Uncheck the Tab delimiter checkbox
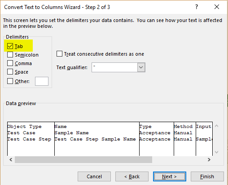The image size is (228, 185). [10, 46]
